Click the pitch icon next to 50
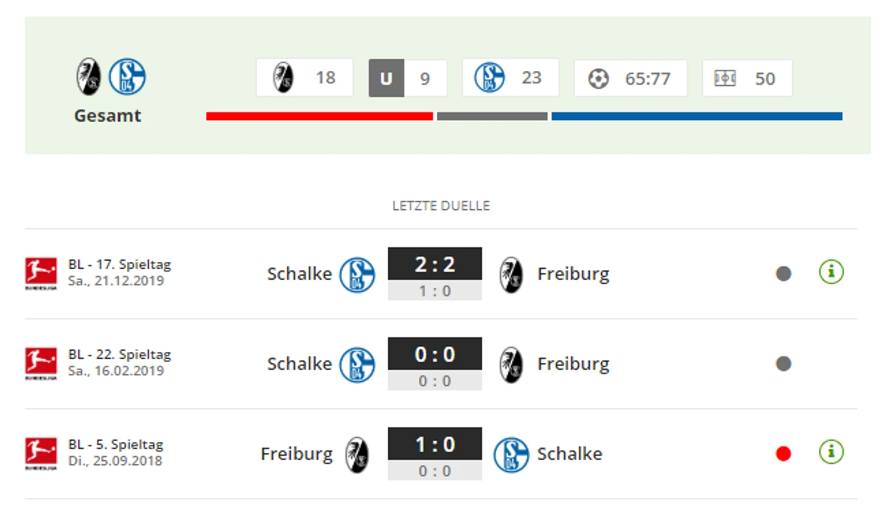This screenshot has width=894, height=514. 725,78
